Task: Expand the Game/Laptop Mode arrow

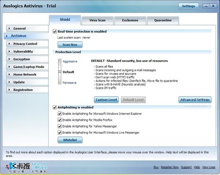Action: pyautogui.click(x=9, y=67)
